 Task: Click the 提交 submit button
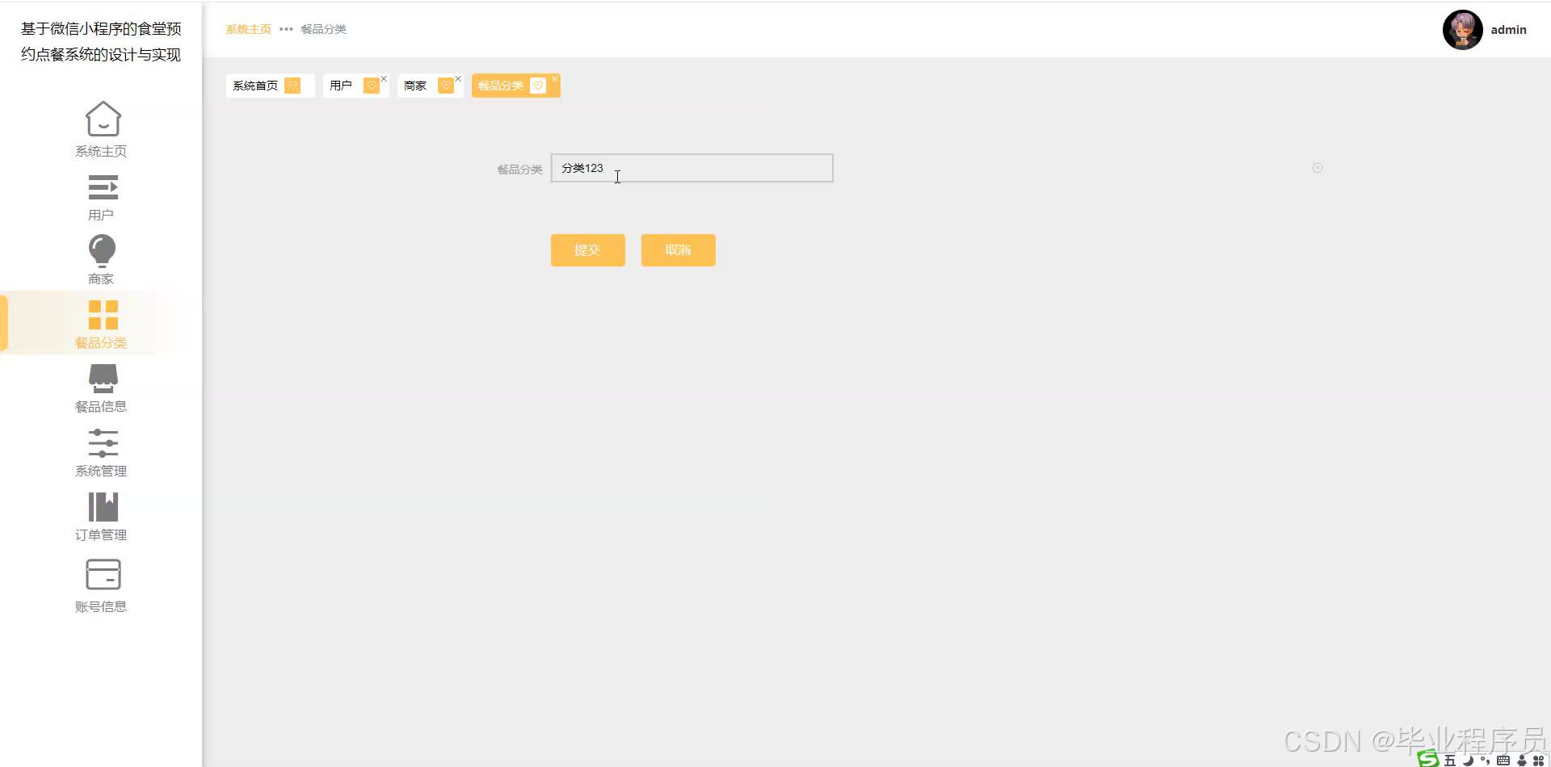coord(588,250)
